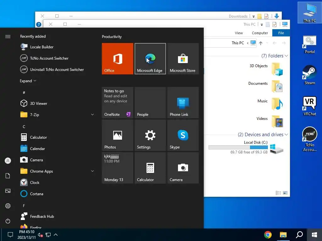Viewport: 322px width, 241px height.
Task: Open Steam desktop shortcut
Action: (x=310, y=75)
